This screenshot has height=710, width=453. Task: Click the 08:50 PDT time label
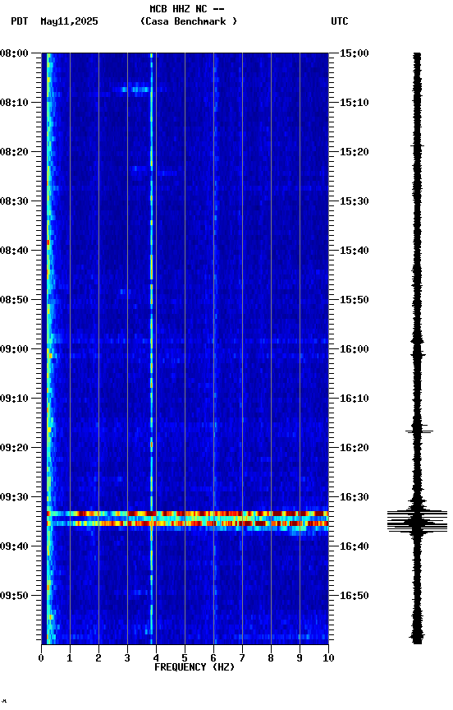[x=14, y=300]
